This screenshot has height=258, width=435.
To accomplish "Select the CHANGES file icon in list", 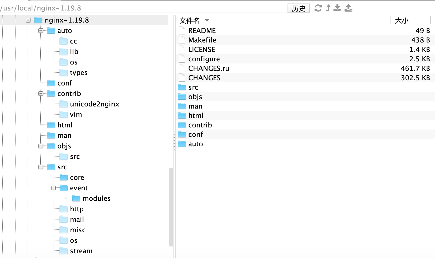I will point(182,78).
